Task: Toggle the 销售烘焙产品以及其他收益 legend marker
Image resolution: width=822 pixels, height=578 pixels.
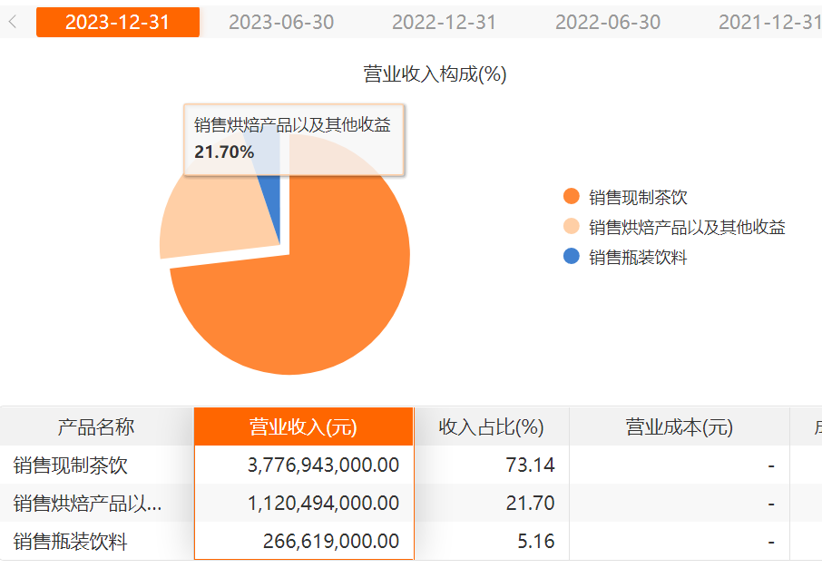Action: 571,227
